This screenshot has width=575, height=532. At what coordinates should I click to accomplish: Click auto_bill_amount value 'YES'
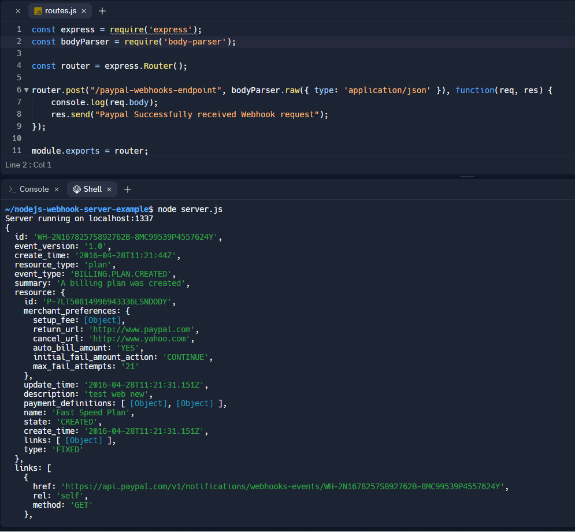click(128, 348)
